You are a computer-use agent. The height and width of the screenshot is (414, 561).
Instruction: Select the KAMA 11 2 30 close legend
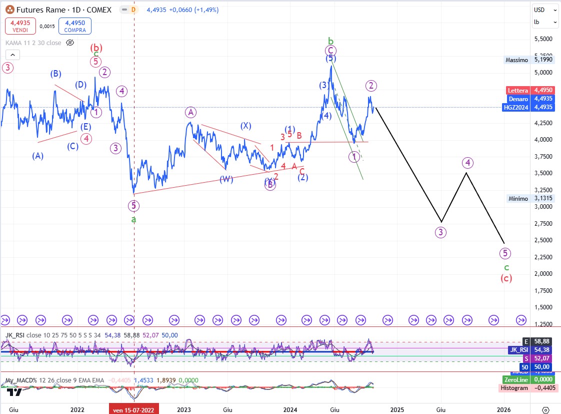point(33,43)
